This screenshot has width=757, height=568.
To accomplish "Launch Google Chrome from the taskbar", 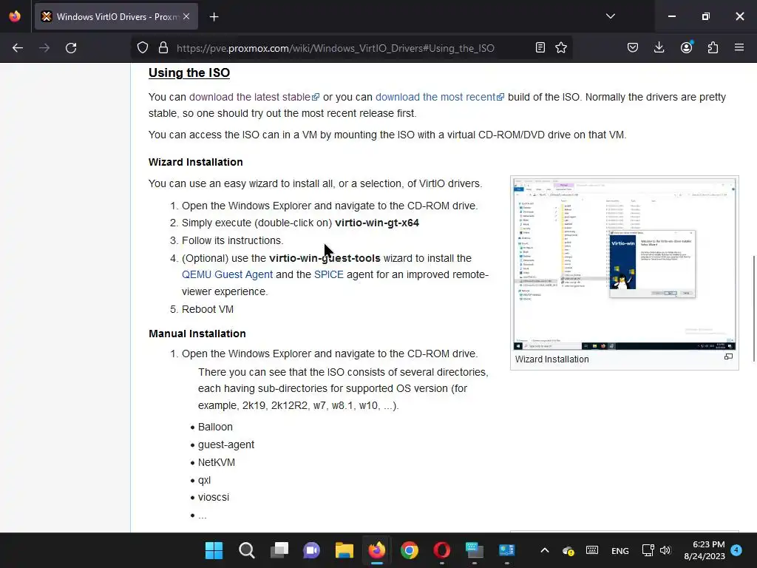I will click(x=410, y=550).
